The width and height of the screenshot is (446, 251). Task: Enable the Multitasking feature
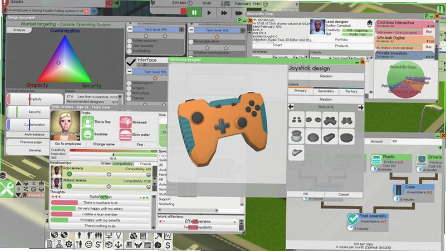(x=130, y=51)
